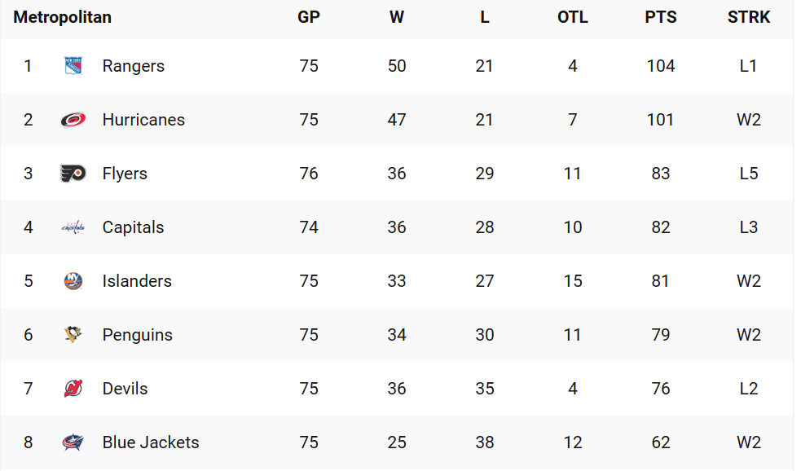Click the Rangers team logo
Image resolution: width=801 pixels, height=471 pixels.
click(x=73, y=66)
